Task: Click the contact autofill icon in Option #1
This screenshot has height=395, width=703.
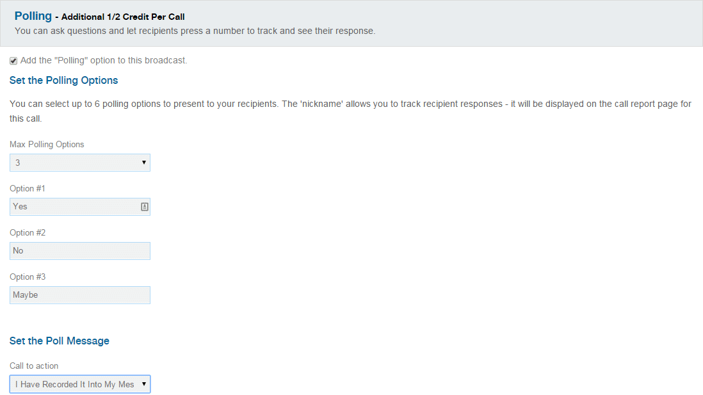Action: click(144, 207)
